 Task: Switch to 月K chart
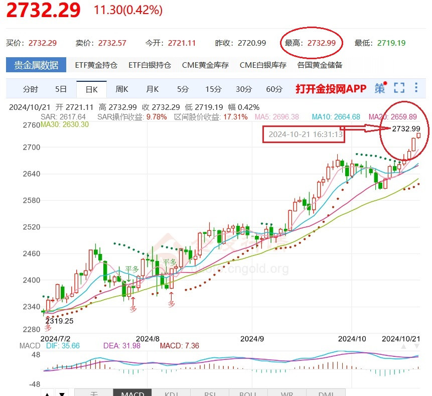point(153,89)
